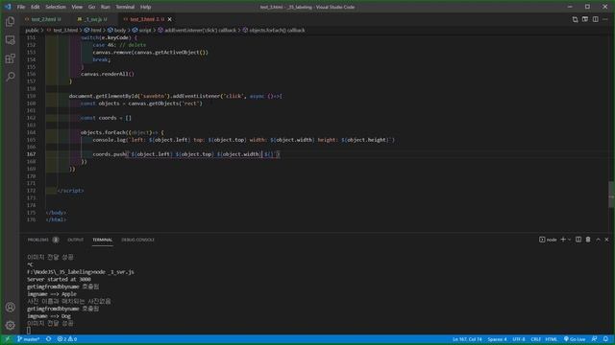Kill the terminal with trash icon
This screenshot has width=615, height=345.
pos(588,240)
